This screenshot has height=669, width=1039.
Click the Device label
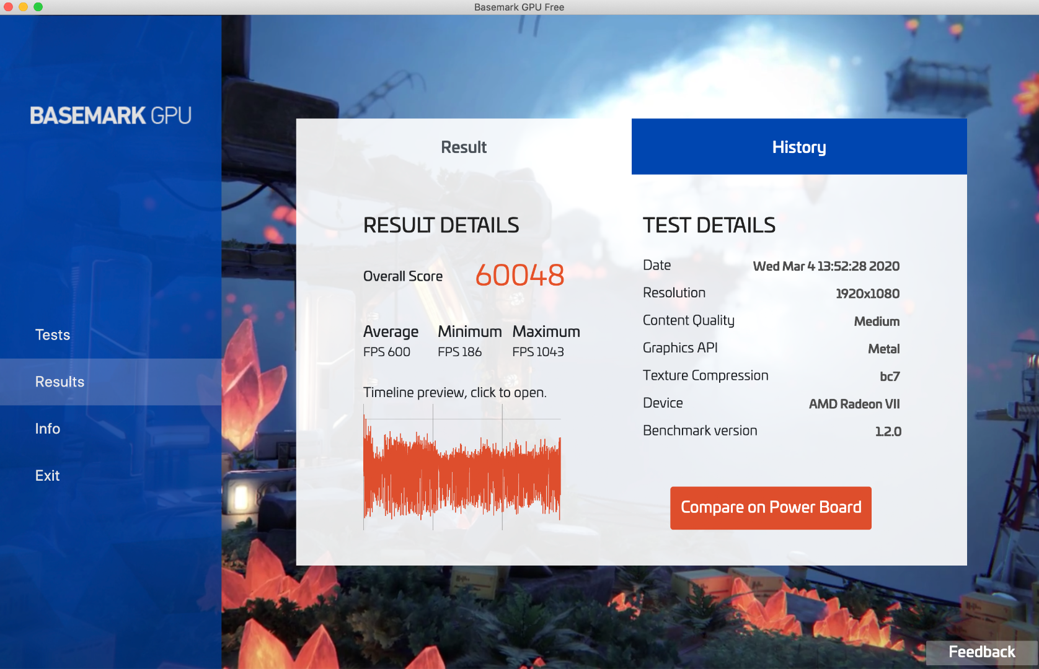663,403
